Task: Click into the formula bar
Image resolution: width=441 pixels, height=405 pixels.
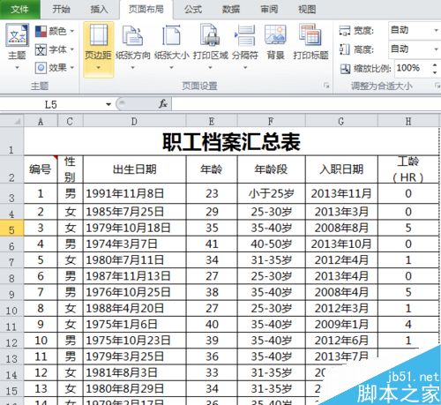Action: coord(306,104)
